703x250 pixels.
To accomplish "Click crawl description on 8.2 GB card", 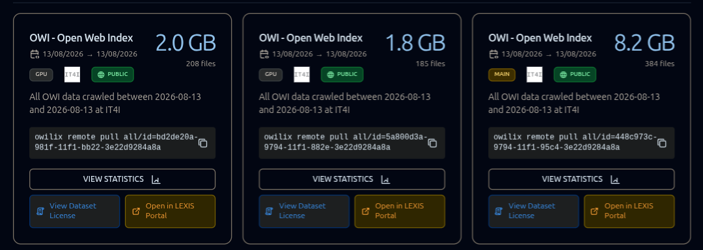I will pyautogui.click(x=574, y=103).
